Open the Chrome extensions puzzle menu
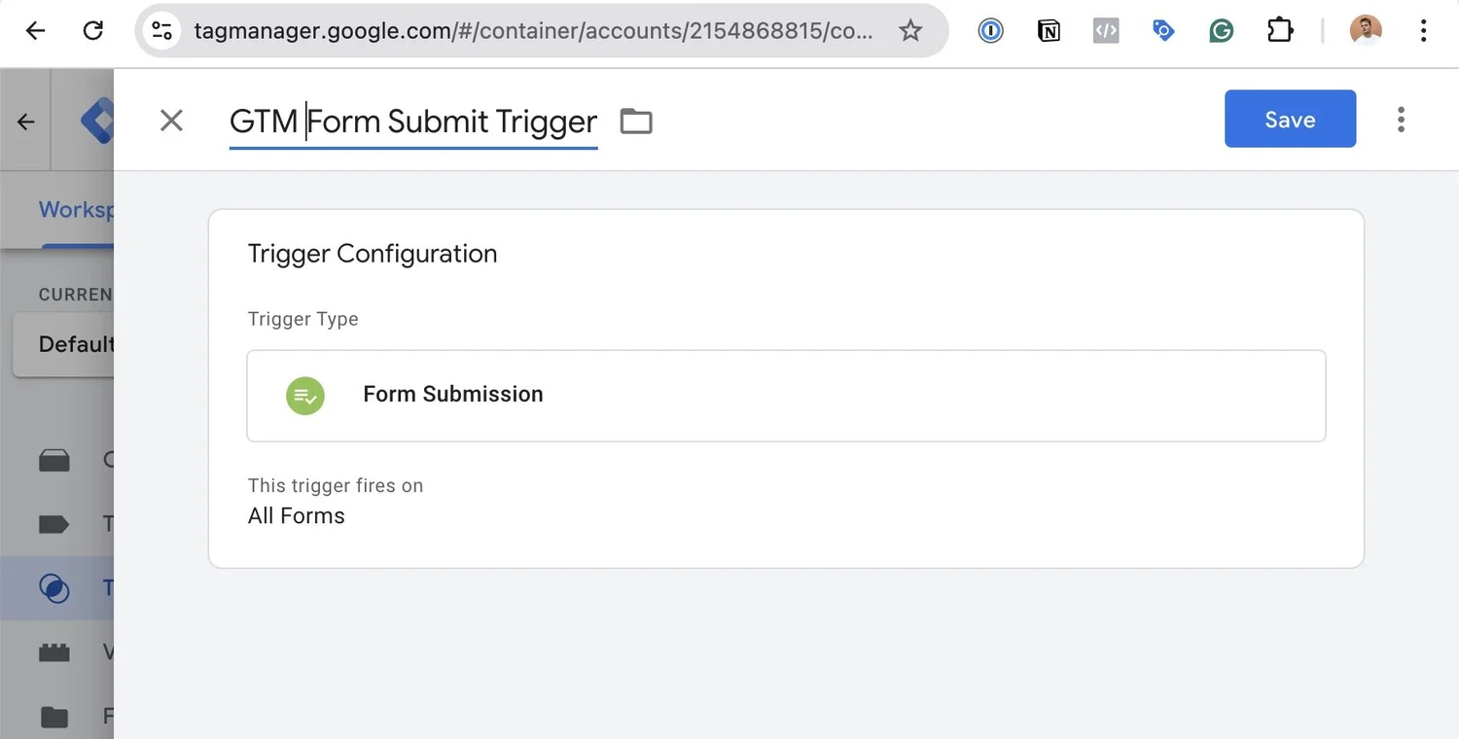This screenshot has width=1459, height=739. [x=1280, y=30]
